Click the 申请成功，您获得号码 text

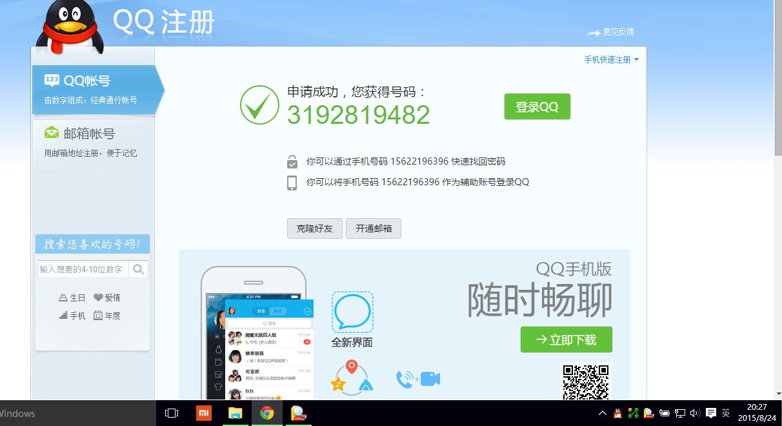pyautogui.click(x=357, y=92)
